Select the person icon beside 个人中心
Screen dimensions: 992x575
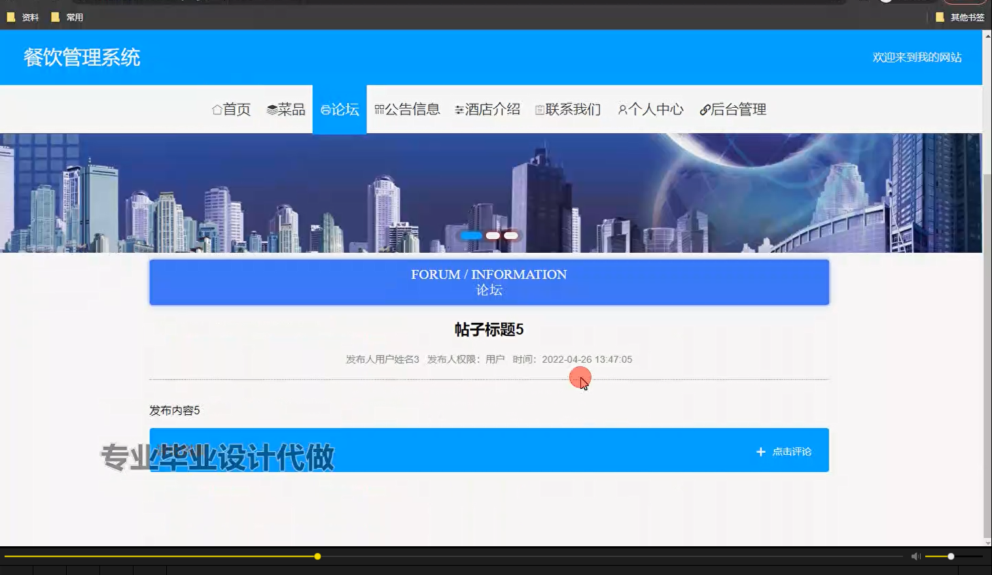pyautogui.click(x=622, y=109)
